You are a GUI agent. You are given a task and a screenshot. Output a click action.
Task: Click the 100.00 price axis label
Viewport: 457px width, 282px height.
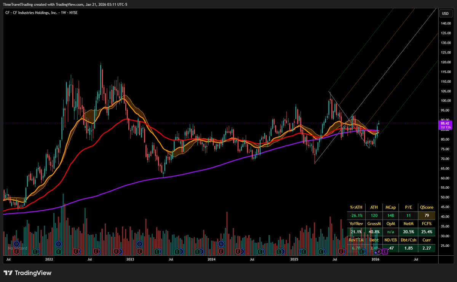(x=446, y=101)
